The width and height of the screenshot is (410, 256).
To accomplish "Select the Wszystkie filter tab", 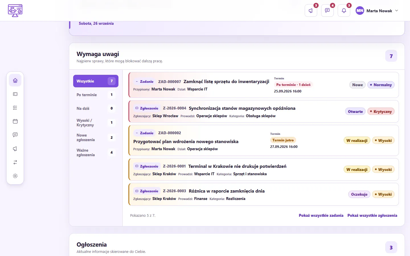I will tap(96, 81).
